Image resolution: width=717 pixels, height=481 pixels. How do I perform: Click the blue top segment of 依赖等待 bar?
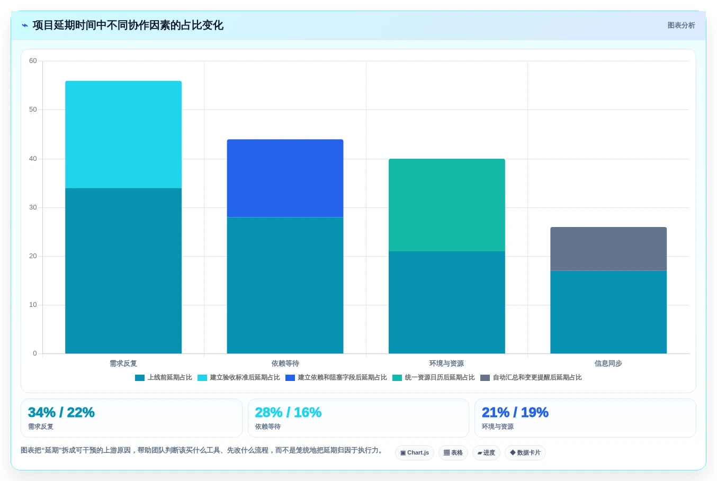tap(285, 178)
